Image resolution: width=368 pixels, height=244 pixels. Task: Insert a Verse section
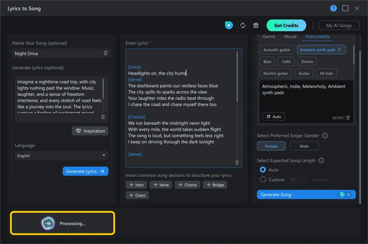tap(161, 185)
